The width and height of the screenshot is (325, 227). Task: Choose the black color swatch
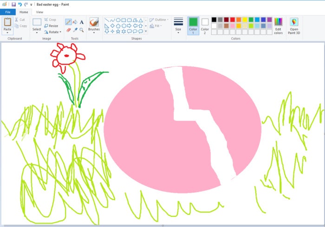click(214, 20)
